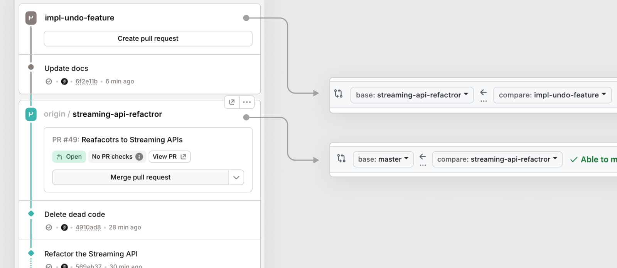Click the View PR button
The image size is (617, 268).
click(x=169, y=157)
